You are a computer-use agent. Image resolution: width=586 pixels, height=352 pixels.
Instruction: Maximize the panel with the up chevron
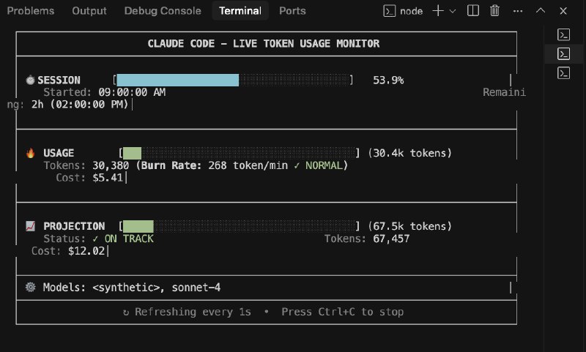pyautogui.click(x=541, y=11)
